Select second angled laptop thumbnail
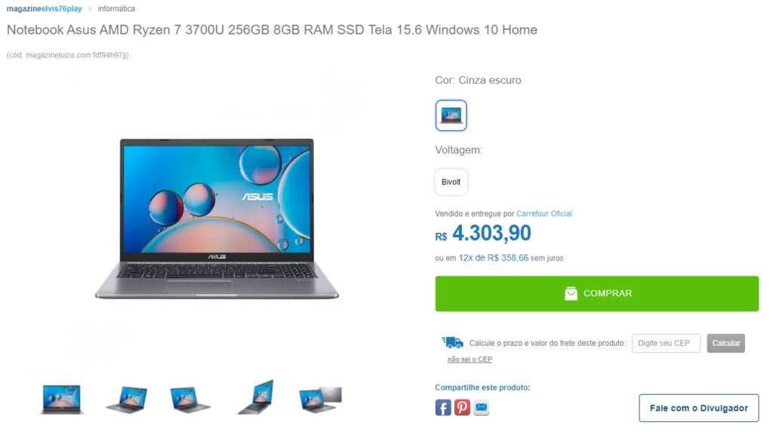The image size is (773, 441). (x=126, y=399)
